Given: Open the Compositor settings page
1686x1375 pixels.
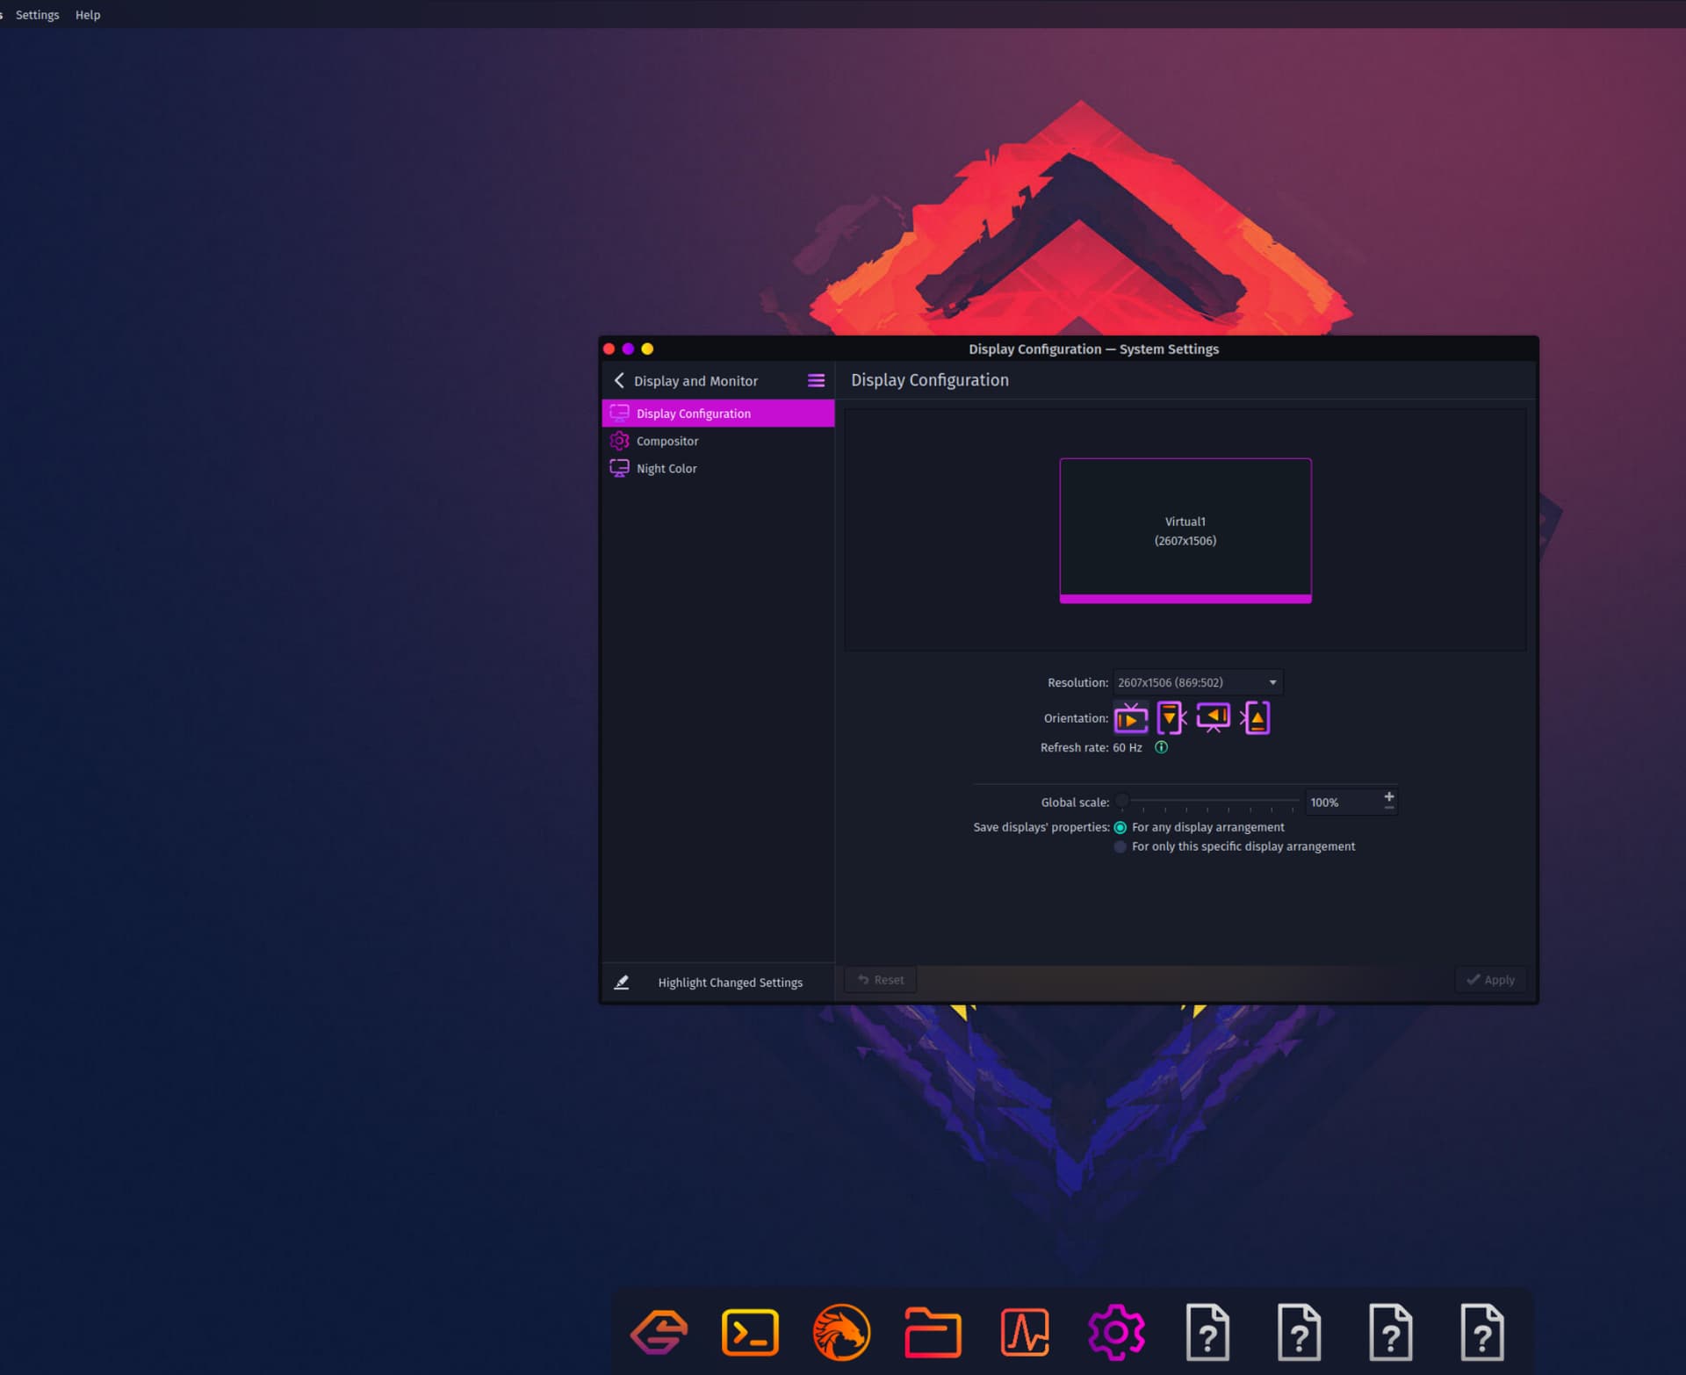Looking at the screenshot, I should 717,441.
